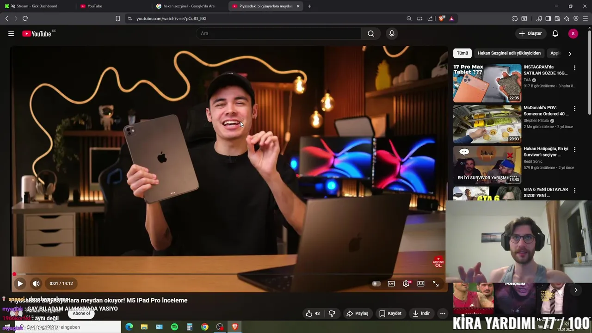Select the Hakan Sezginel adlı yükleyiciden chip
Screen dimensions: 592x333
[509, 53]
